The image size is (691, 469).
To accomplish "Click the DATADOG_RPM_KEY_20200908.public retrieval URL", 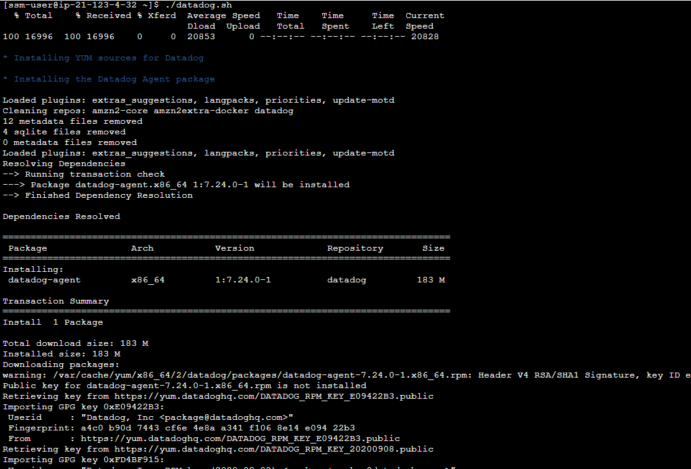I will (x=274, y=449).
